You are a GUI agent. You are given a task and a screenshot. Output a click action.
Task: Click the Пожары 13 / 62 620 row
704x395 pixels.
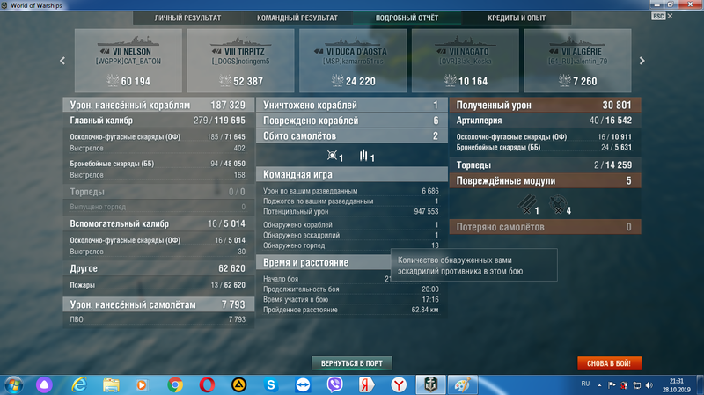coord(158,285)
